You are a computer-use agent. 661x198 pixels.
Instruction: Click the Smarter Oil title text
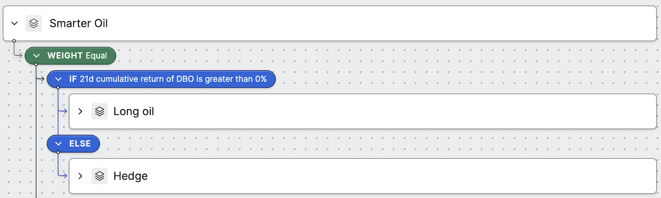coord(78,24)
